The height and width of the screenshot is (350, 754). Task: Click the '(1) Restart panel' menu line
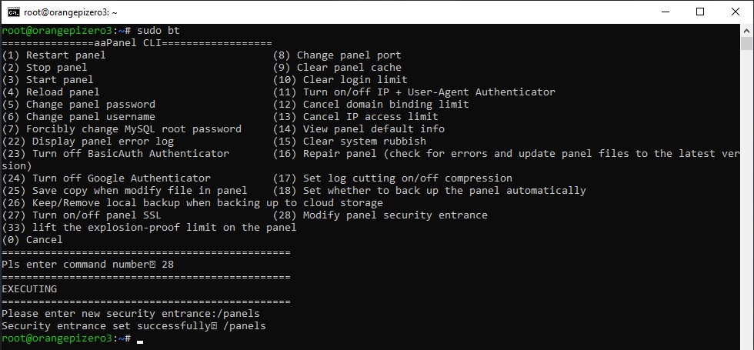click(54, 55)
